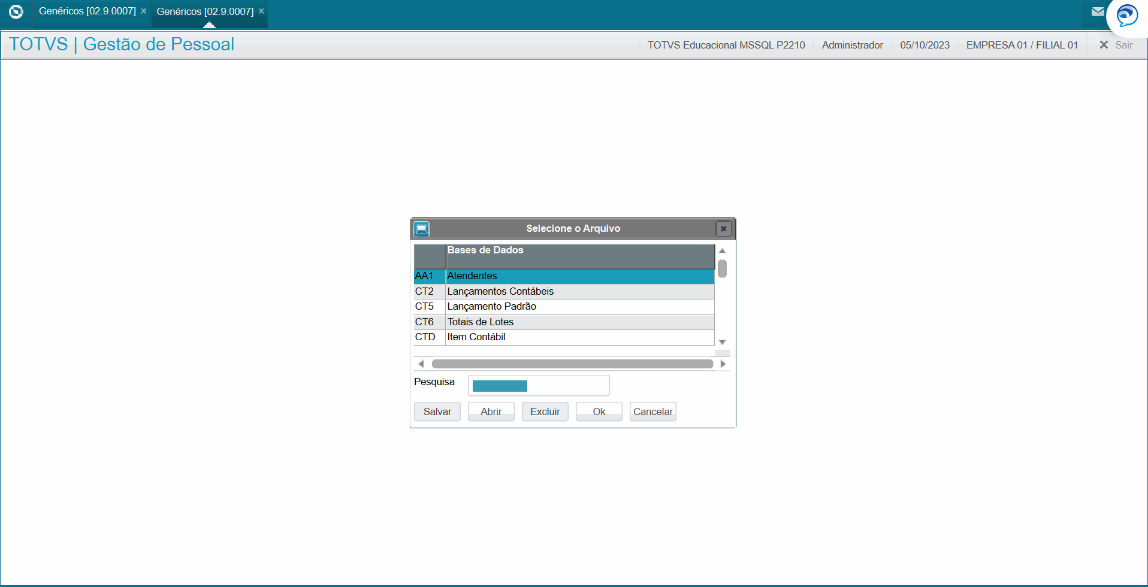1148x587 pixels.
Task: Switch to the second Genéricos [02.9.0007] tab
Action: click(x=205, y=11)
